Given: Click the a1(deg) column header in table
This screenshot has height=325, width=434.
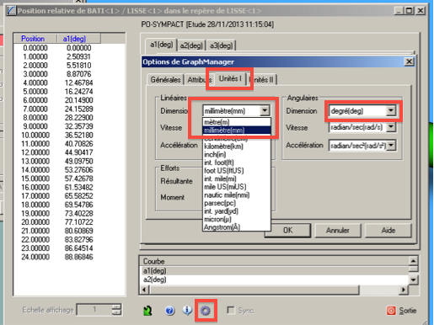Looking at the screenshot, I should [x=79, y=39].
